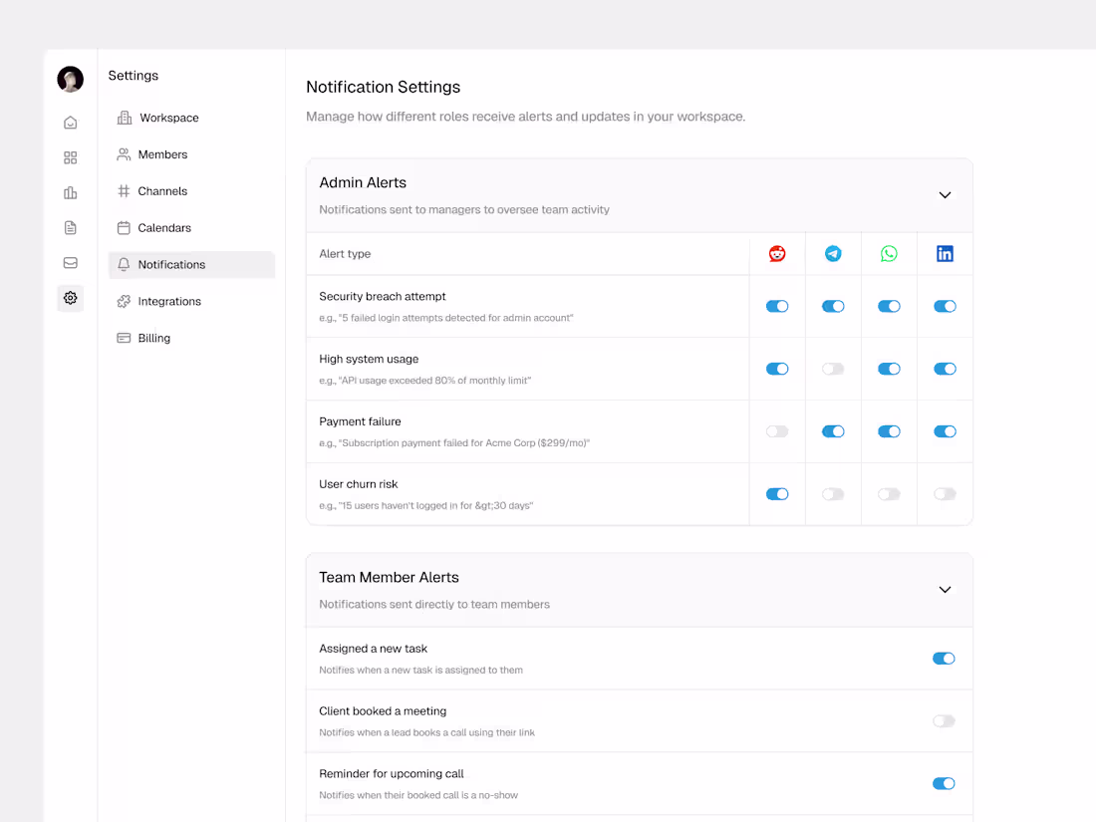
Task: Open the analytics bar-chart icon in sidebar
Action: tap(70, 192)
